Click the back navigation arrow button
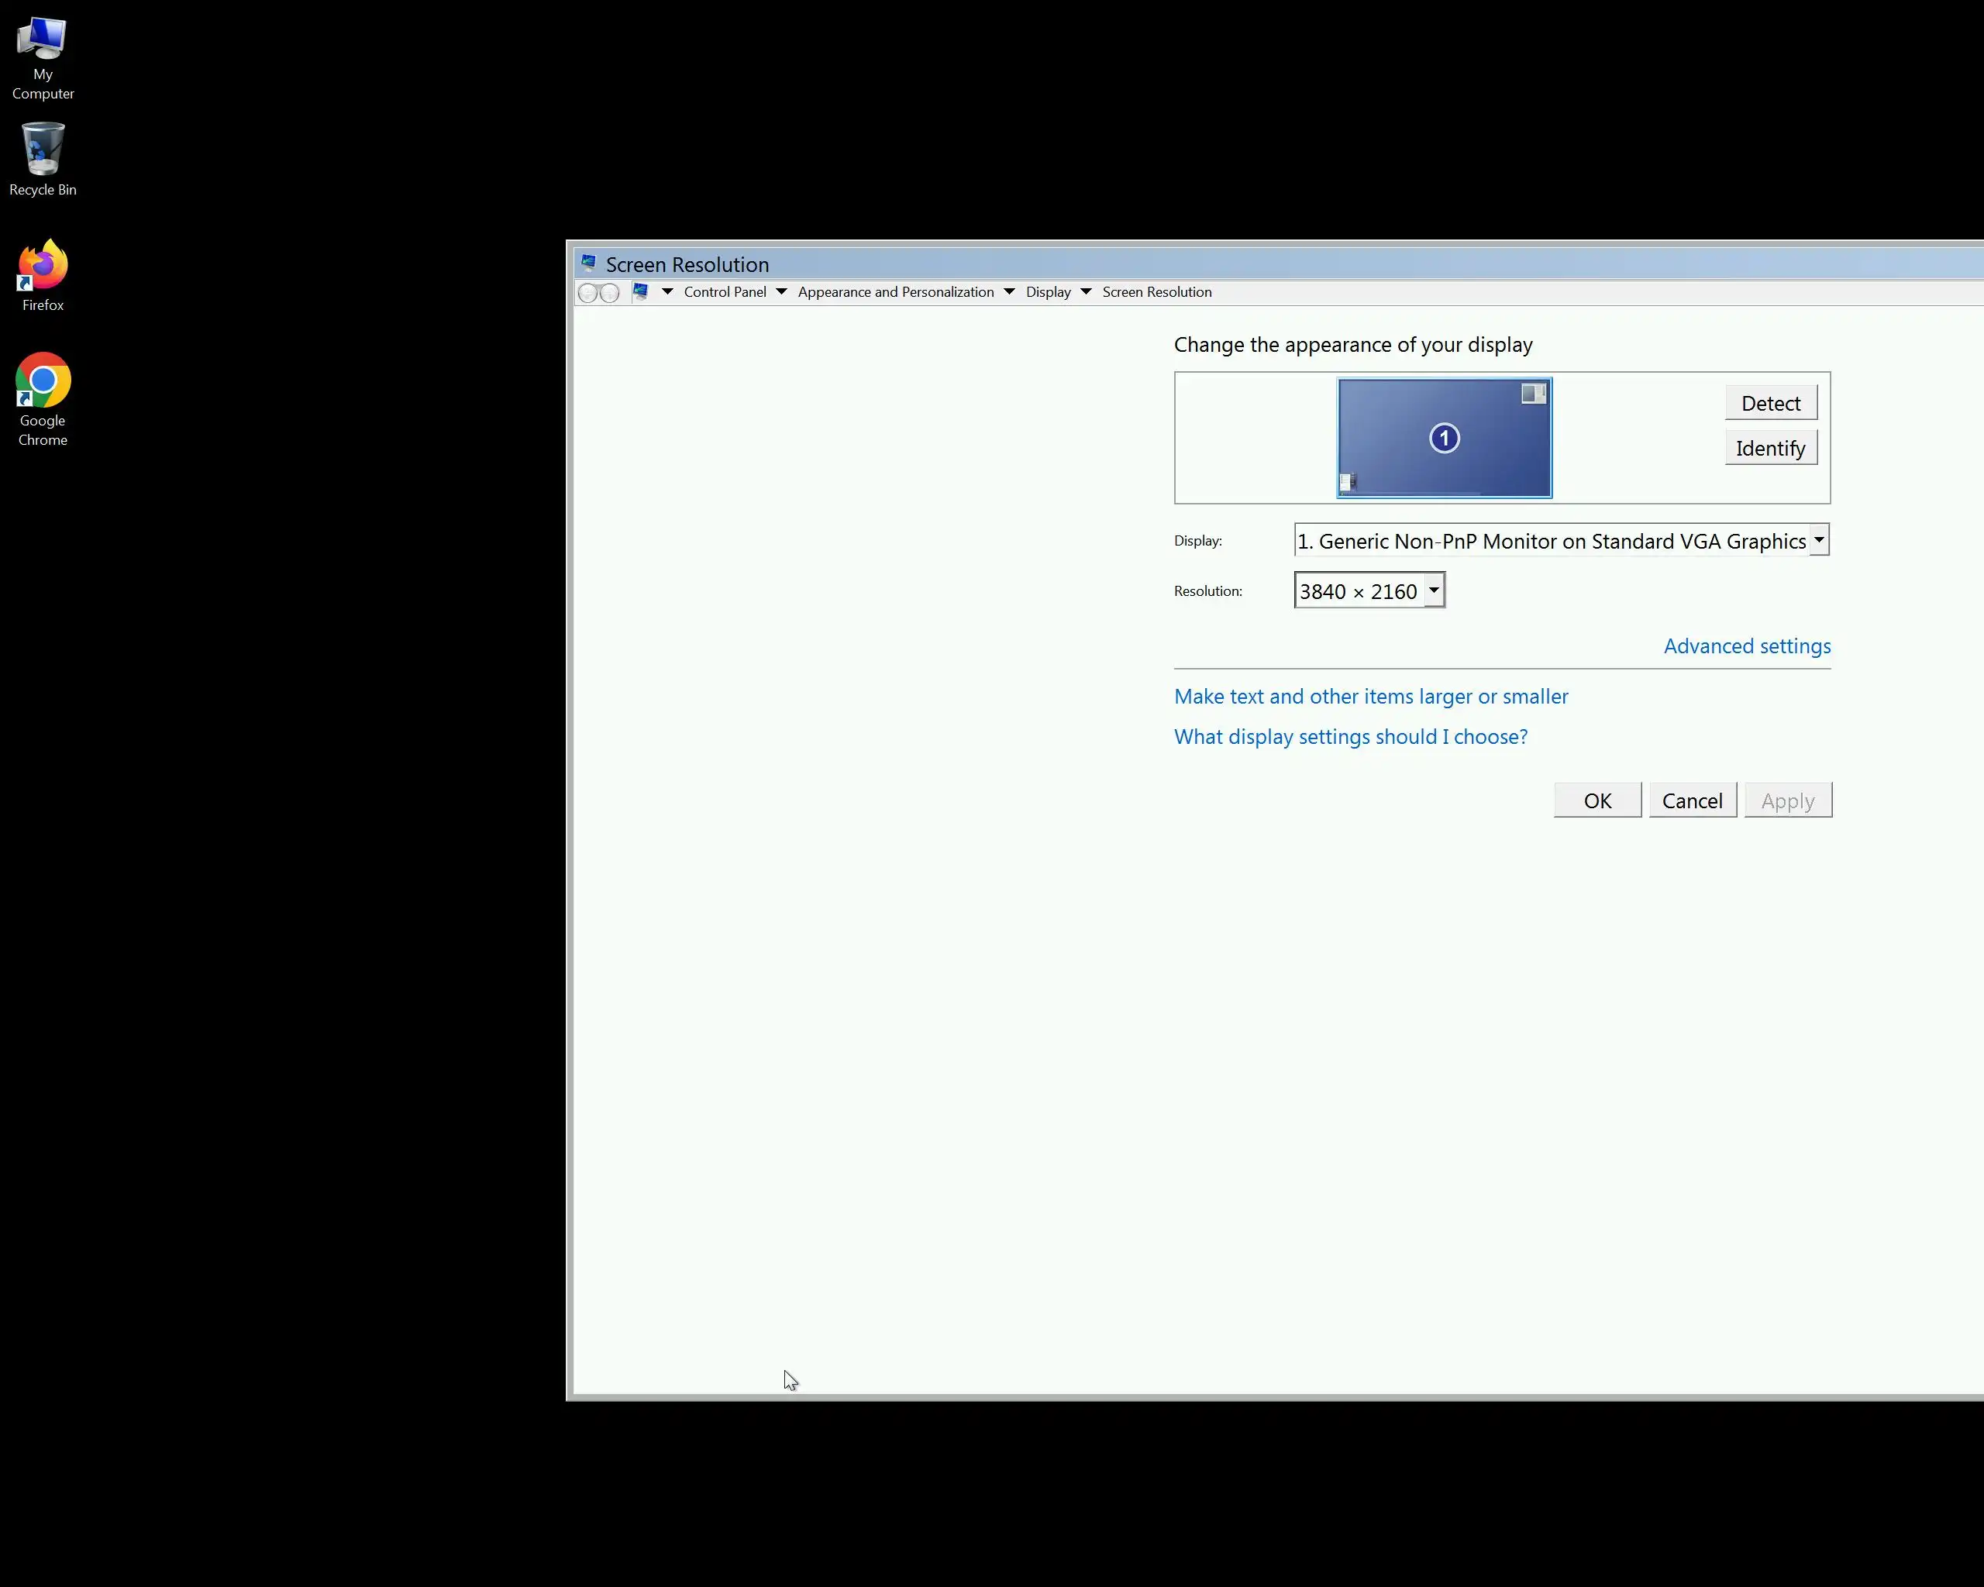Screen dimensions: 1984x1587 (x=588, y=293)
